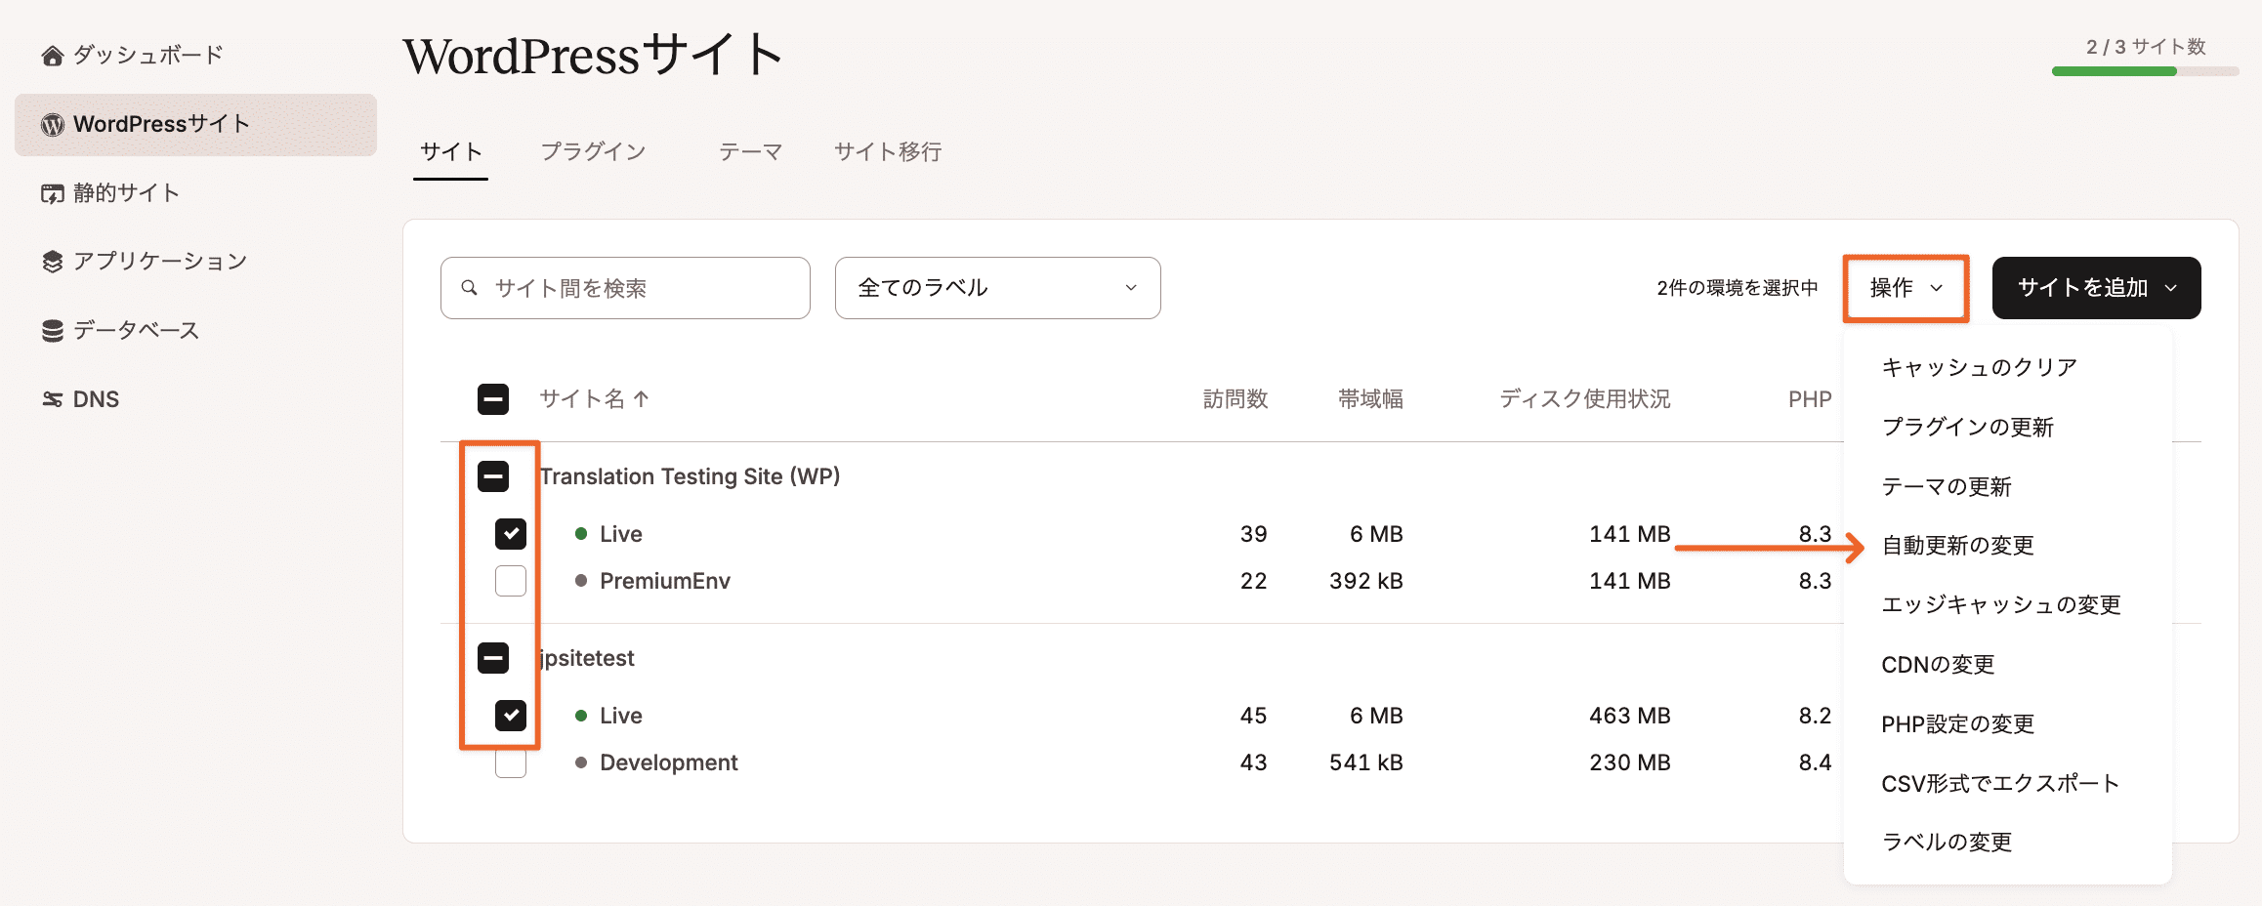The image size is (2262, 906).
Task: Click gray status dot of PremiumEnv
Action: tap(581, 581)
